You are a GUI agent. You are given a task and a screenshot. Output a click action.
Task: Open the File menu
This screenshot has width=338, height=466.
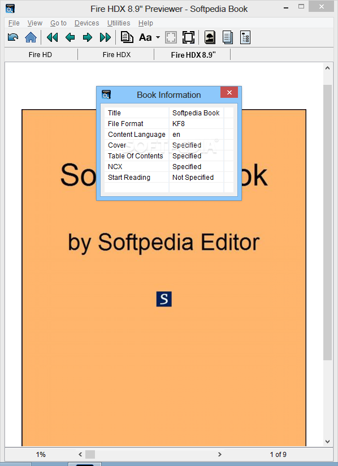(14, 23)
